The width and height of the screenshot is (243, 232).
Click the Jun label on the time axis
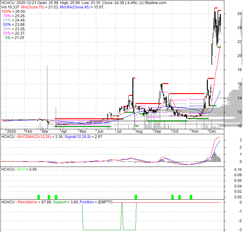pos(100,131)
